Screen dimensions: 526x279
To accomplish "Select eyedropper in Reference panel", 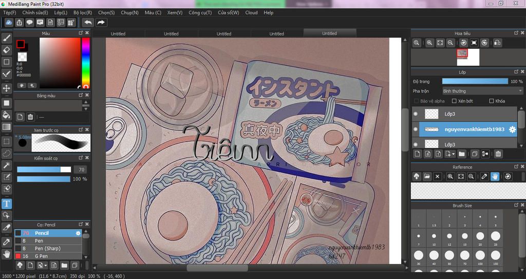I will 484,176.
